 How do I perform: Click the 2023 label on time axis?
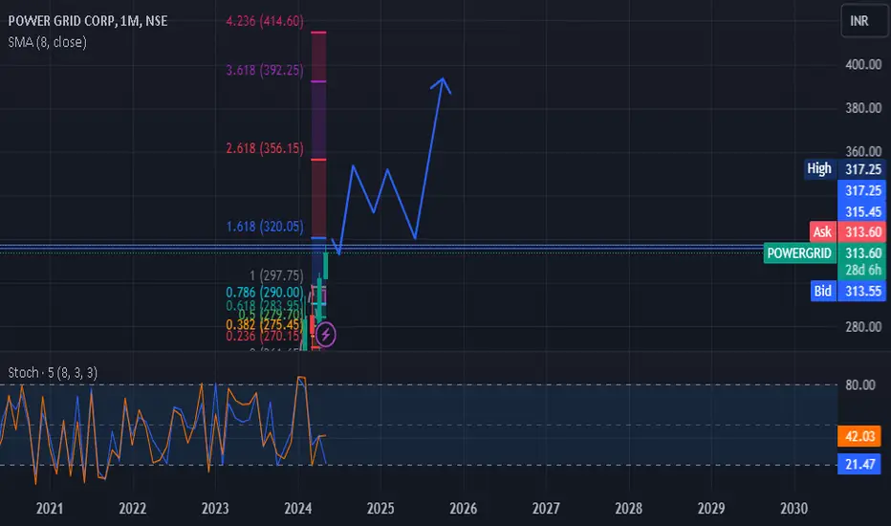pos(215,509)
